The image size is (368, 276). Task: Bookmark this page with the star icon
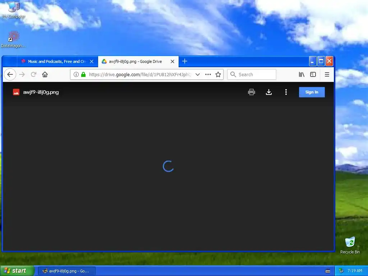tap(218, 74)
